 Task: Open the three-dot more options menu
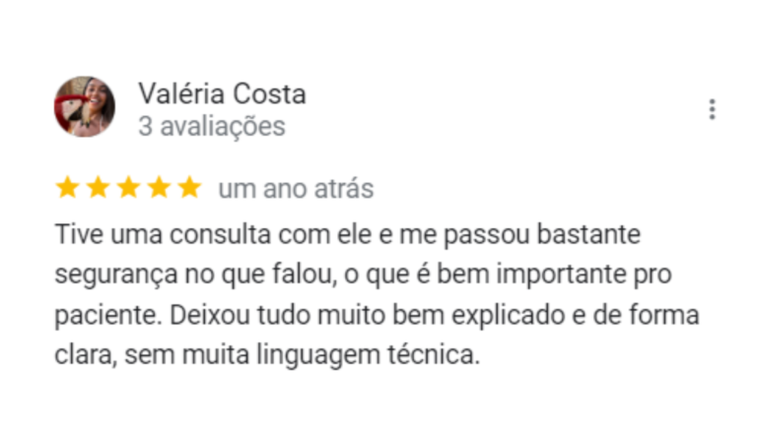pyautogui.click(x=712, y=109)
